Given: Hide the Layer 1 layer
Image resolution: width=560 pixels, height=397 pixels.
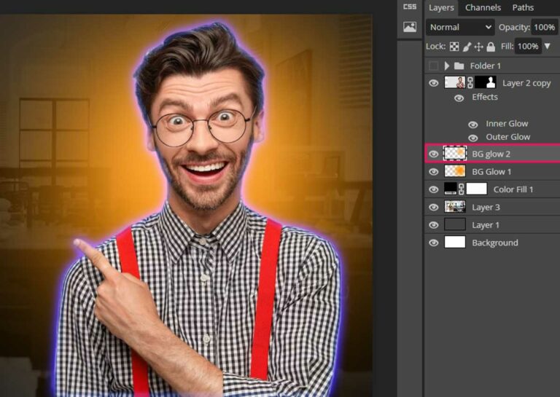Looking at the screenshot, I should (433, 225).
